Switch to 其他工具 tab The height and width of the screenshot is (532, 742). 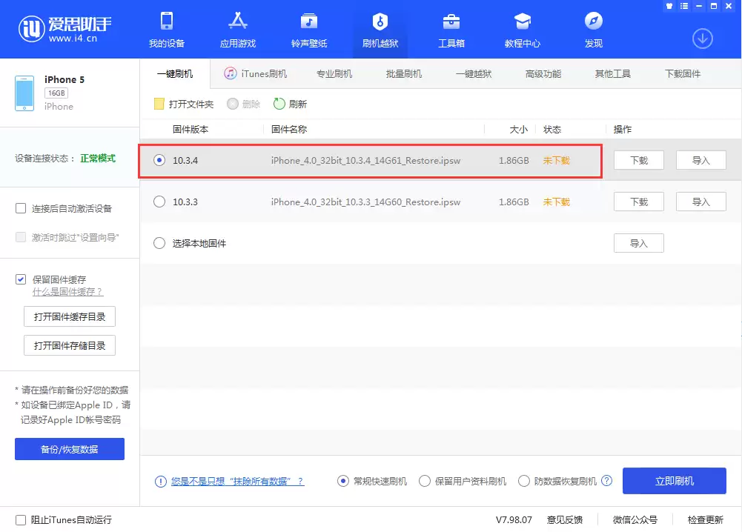coord(613,74)
